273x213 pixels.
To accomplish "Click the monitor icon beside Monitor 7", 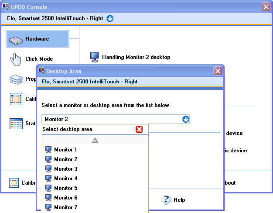I will coord(48,207).
